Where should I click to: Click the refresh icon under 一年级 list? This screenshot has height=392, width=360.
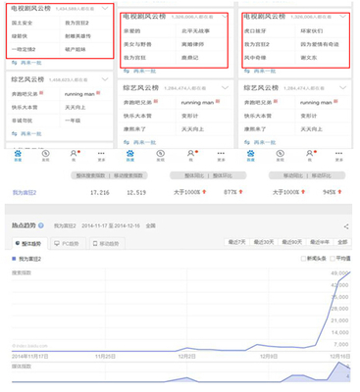click(15, 133)
